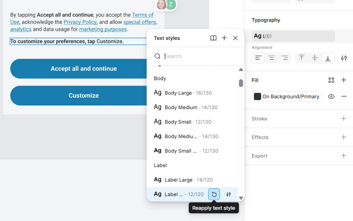
Task: Close the Text styles popup
Action: (235, 38)
